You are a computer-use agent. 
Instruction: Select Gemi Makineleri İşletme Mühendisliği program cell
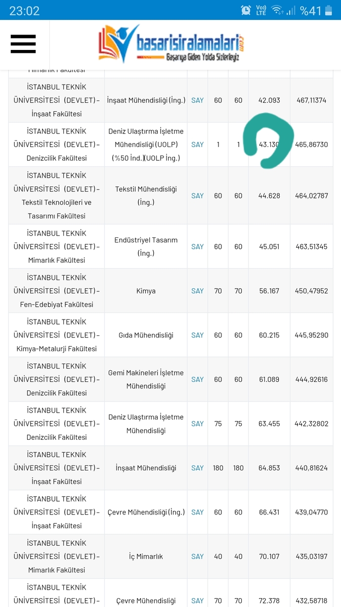point(146,379)
